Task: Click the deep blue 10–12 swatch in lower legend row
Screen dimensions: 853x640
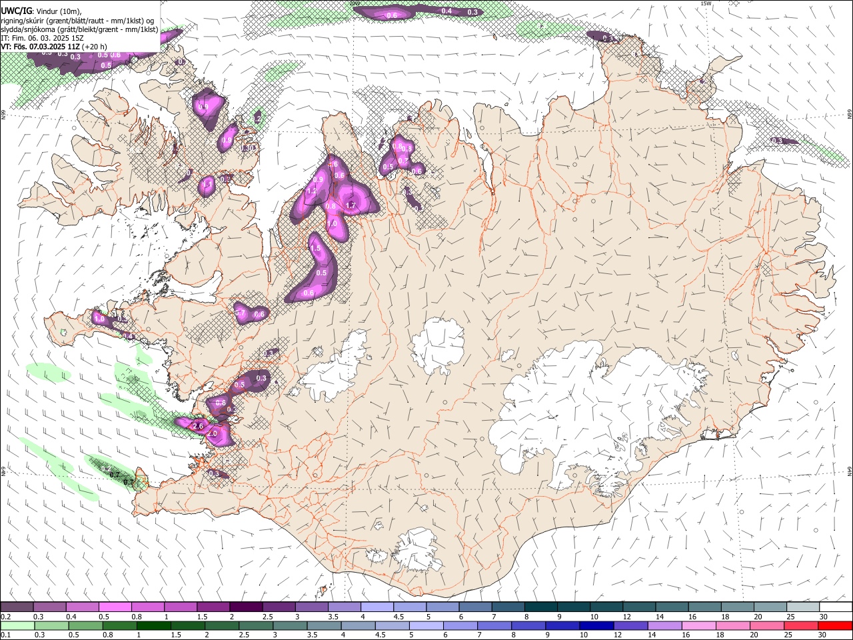Action: point(596,625)
